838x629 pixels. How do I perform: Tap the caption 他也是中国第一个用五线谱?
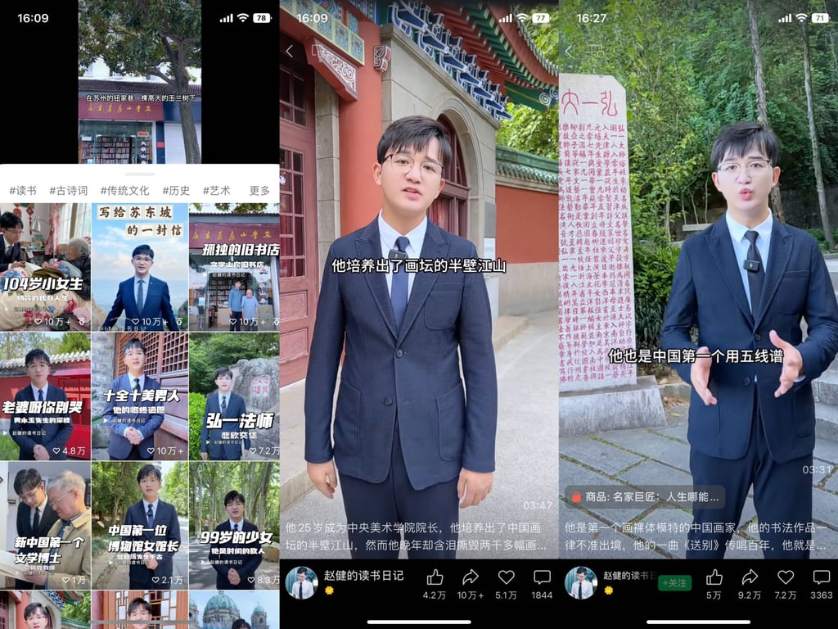point(696,356)
